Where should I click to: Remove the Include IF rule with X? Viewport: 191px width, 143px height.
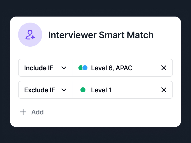point(164,68)
